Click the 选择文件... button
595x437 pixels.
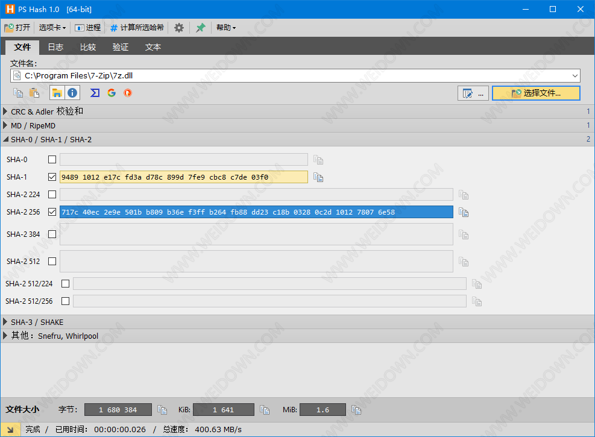[x=536, y=93]
